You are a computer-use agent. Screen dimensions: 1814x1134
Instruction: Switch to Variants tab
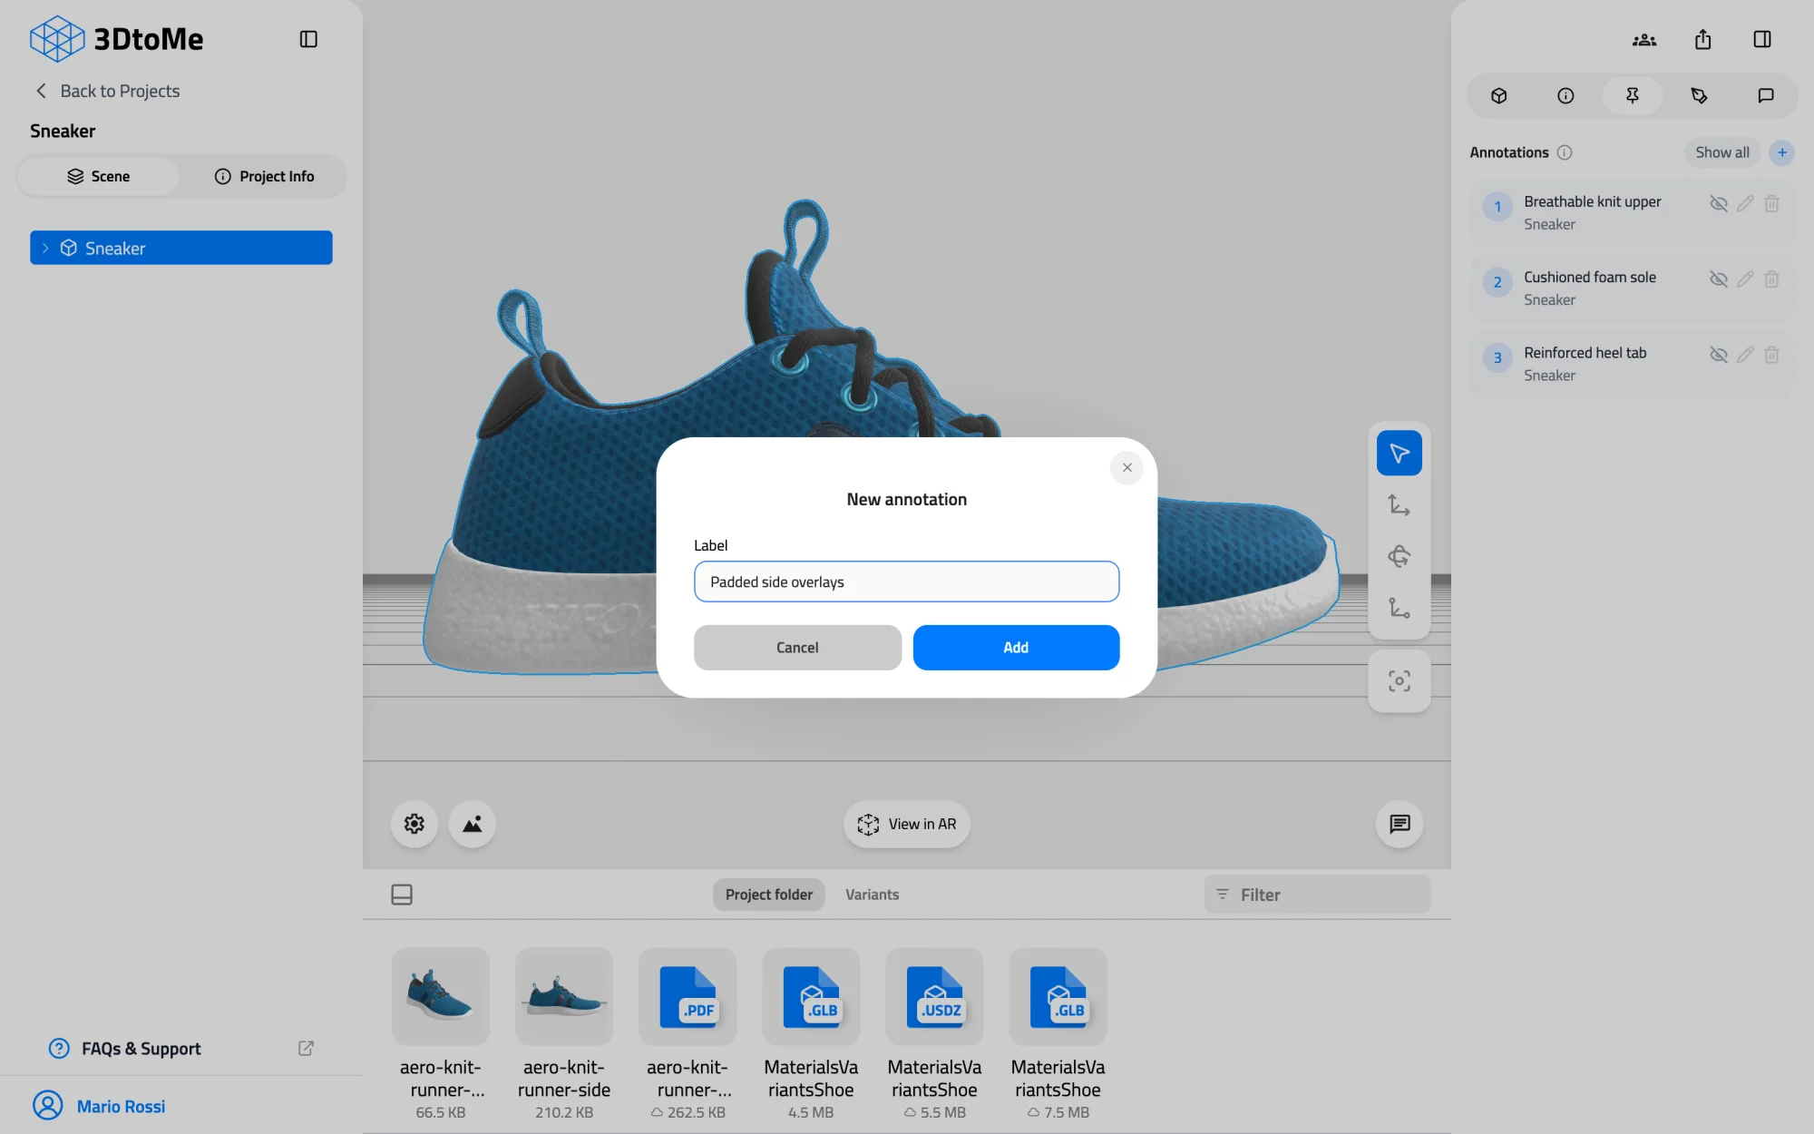tap(873, 894)
